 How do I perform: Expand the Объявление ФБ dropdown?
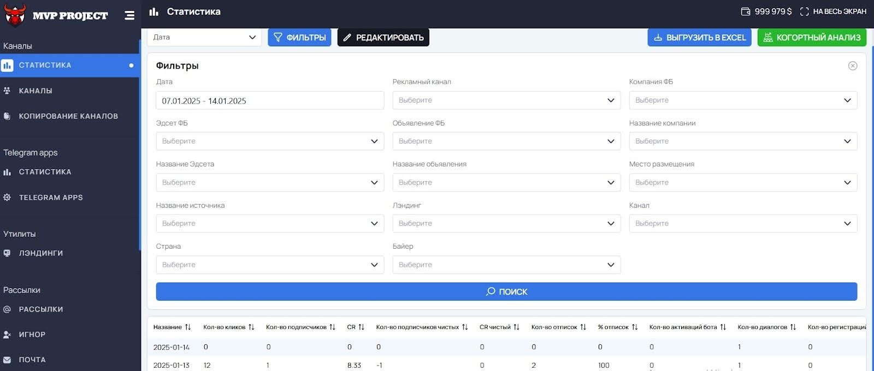point(506,141)
